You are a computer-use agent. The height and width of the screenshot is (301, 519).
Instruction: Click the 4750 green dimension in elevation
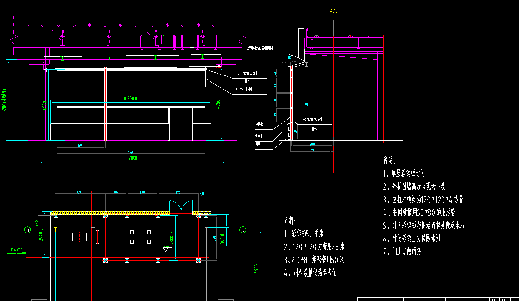pos(219,103)
